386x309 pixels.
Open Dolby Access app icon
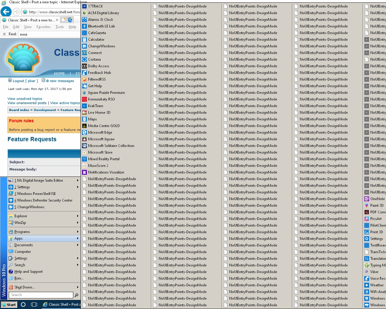click(84, 66)
